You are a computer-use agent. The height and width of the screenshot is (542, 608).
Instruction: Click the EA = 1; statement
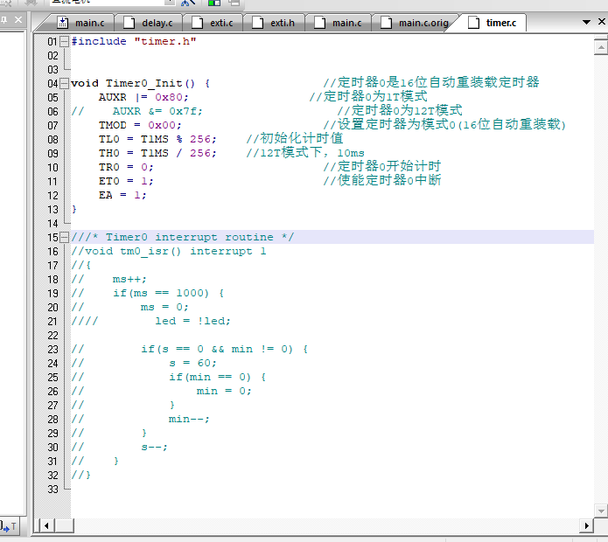(122, 195)
